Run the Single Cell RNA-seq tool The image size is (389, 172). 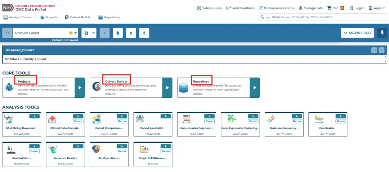click(x=166, y=146)
